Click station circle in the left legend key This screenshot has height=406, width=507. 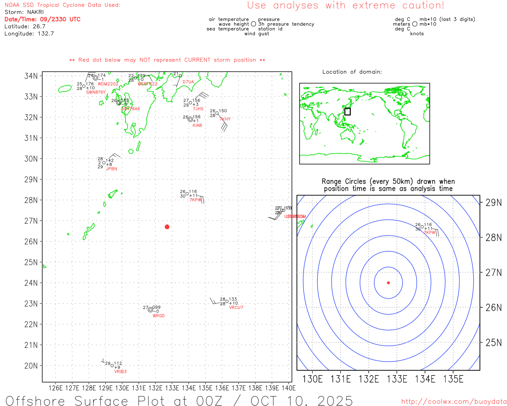pos(253,24)
